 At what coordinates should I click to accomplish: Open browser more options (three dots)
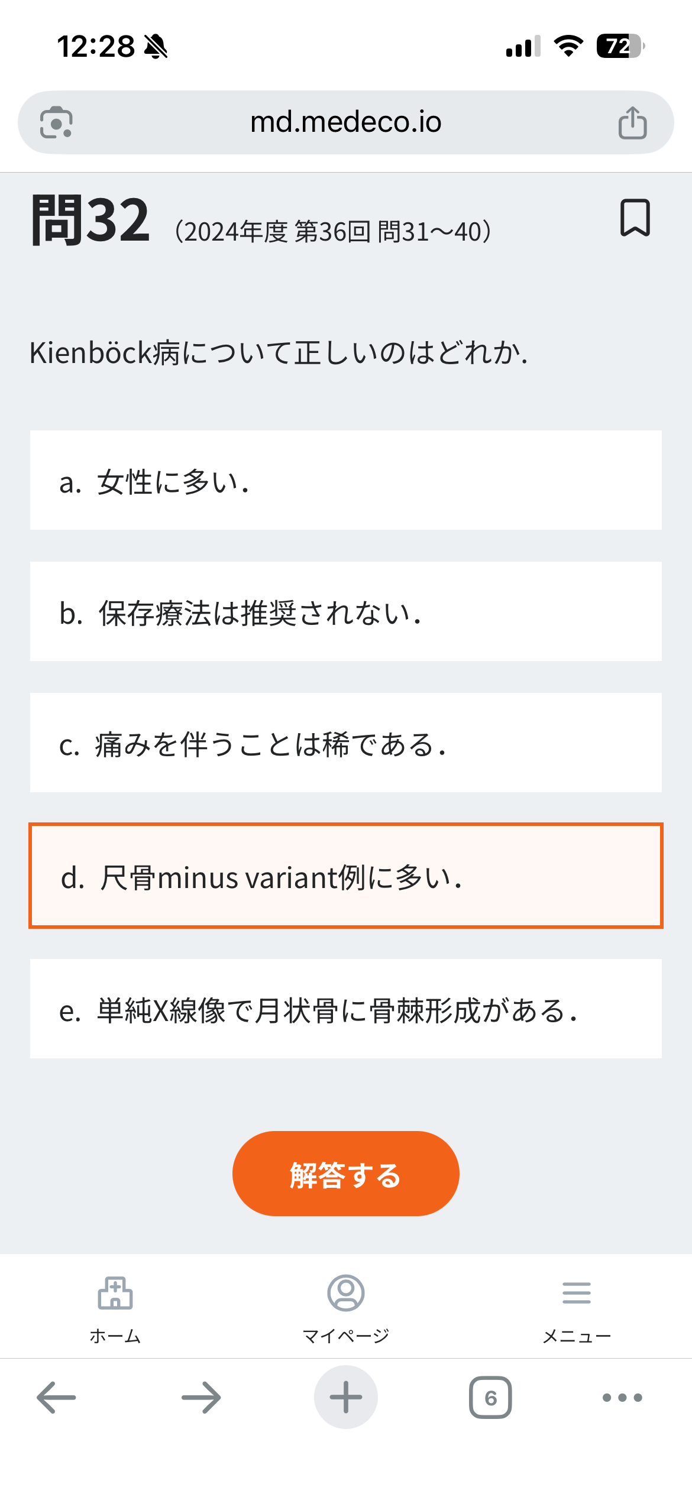(x=622, y=1398)
